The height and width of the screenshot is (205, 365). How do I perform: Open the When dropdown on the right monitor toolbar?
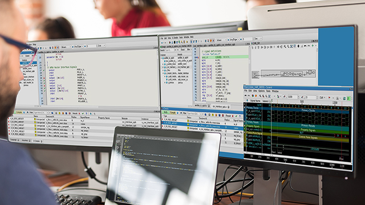[x=222, y=40]
